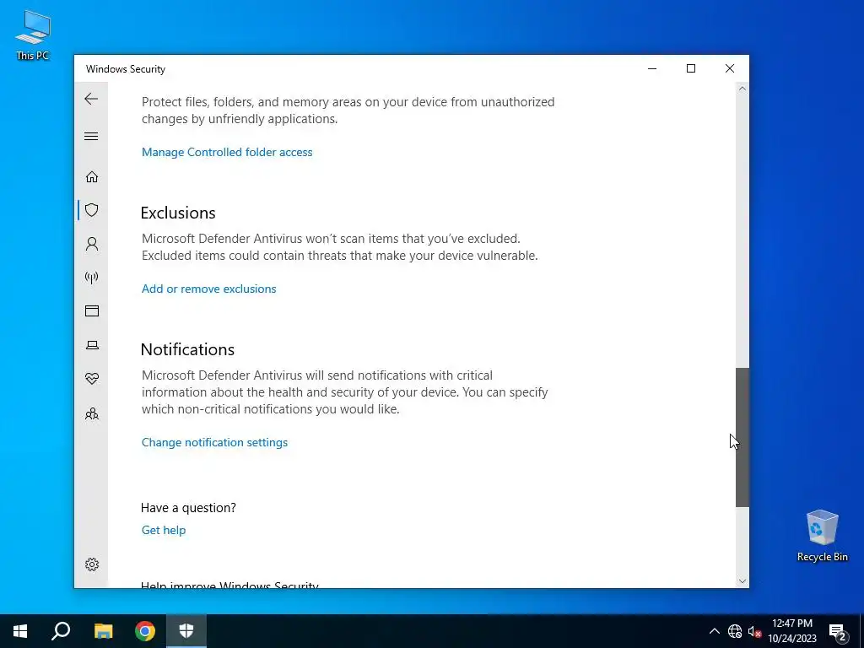
Task: Open the Windows Start menu
Action: (x=20, y=631)
